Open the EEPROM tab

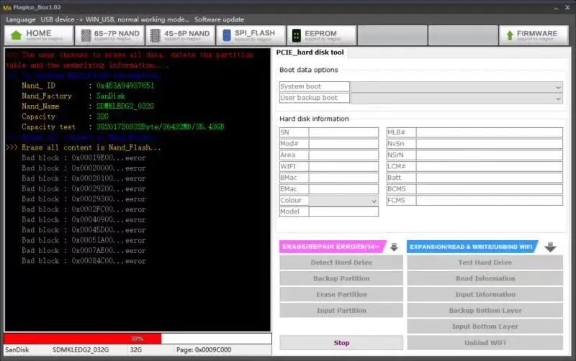[x=322, y=35]
